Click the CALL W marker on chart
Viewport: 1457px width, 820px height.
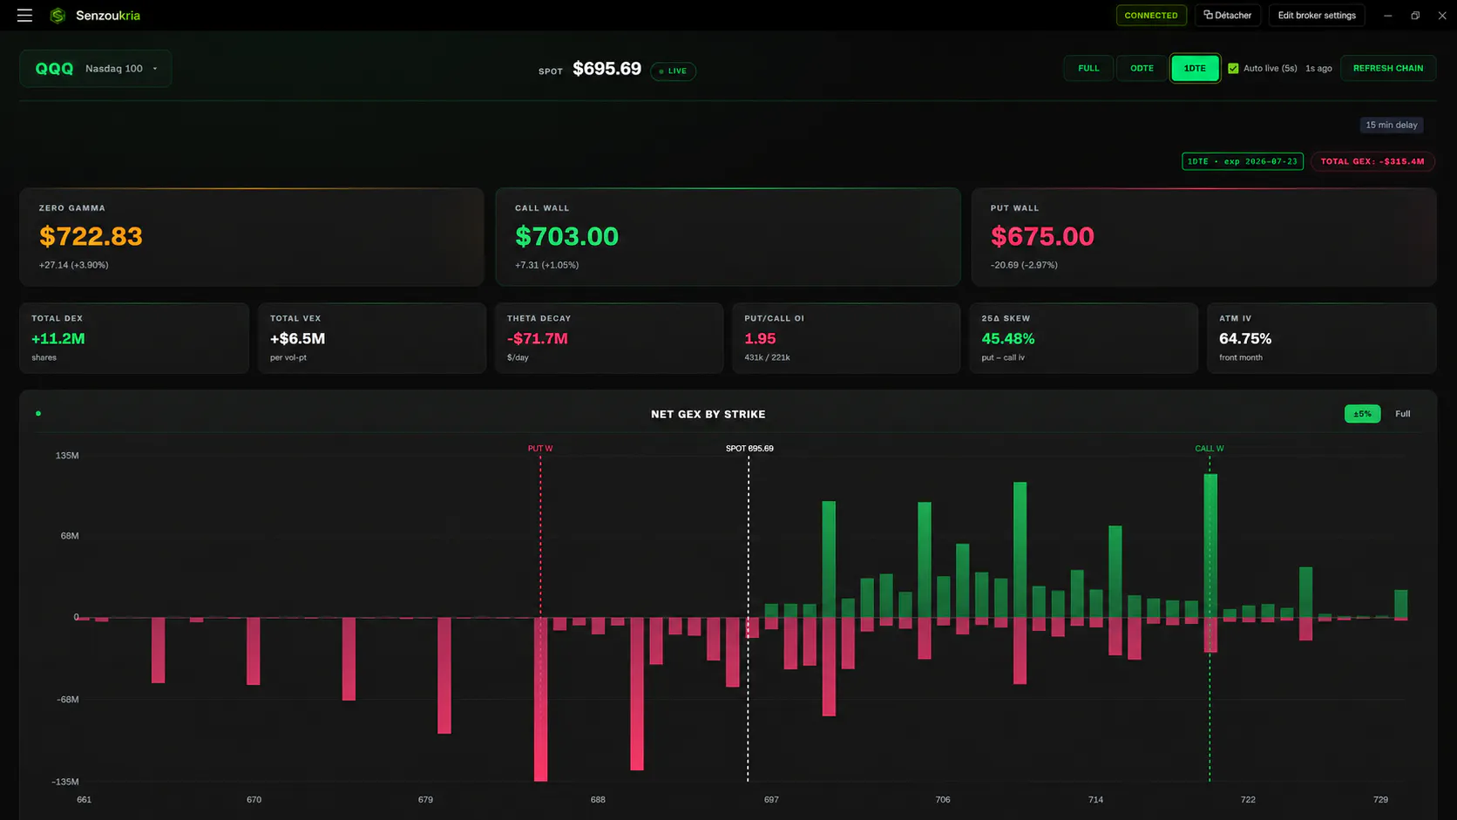(x=1210, y=449)
